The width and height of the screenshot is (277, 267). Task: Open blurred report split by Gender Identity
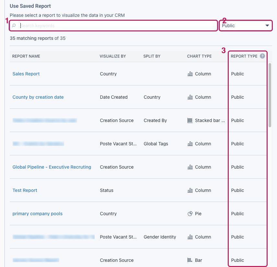click(53, 237)
